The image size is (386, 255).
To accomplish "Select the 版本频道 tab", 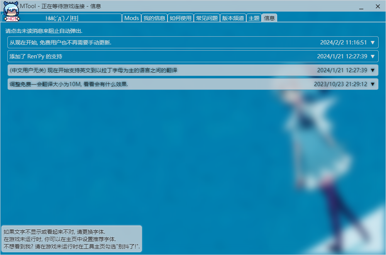I will (x=233, y=18).
